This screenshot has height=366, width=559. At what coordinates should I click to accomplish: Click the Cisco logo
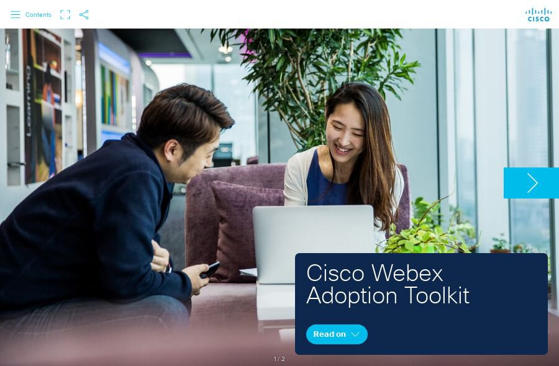point(539,15)
